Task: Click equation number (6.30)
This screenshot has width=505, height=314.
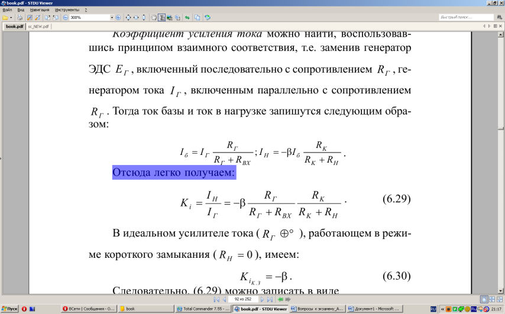Action: [396, 276]
